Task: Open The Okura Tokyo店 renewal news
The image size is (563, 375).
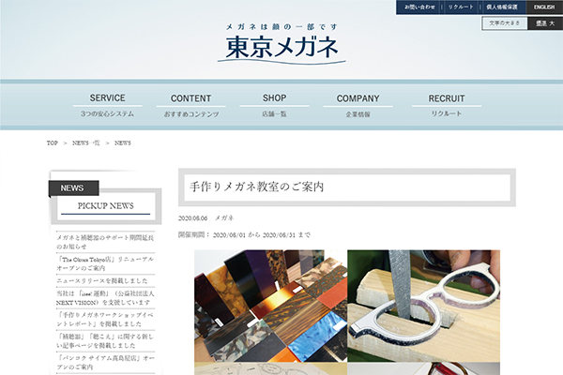Action: (x=105, y=263)
